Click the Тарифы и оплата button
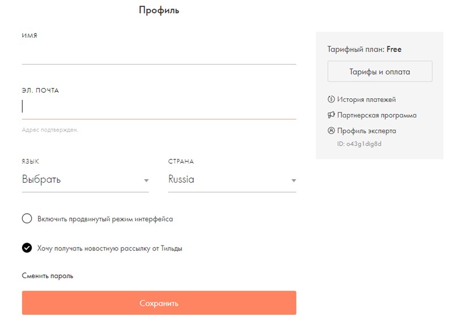Screen dimensions: 455x329 (380, 71)
